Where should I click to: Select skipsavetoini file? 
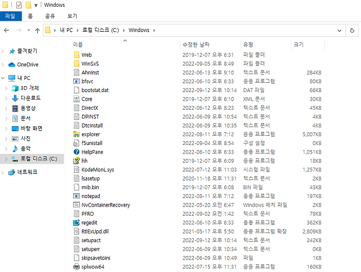pyautogui.click(x=96, y=258)
